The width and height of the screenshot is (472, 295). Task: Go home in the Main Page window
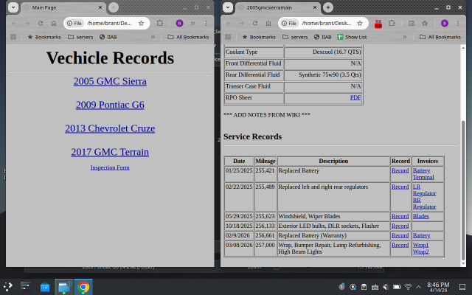click(54, 23)
